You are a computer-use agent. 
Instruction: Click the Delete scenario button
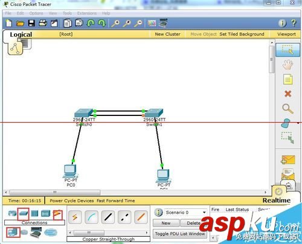(x=193, y=223)
